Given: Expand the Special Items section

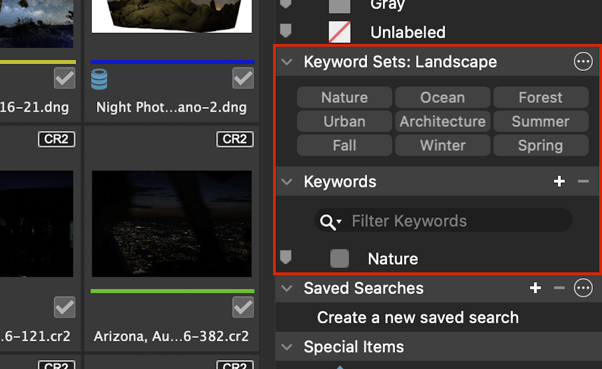Looking at the screenshot, I should pos(286,346).
